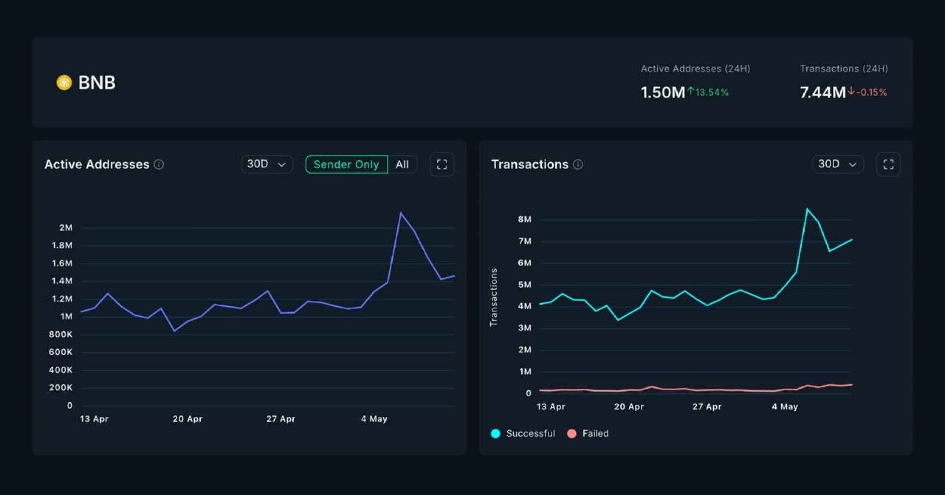Click the BNB coin logo icon
Screen dimensions: 945x495
64,83
